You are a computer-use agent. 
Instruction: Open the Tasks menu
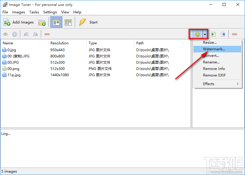point(34,12)
